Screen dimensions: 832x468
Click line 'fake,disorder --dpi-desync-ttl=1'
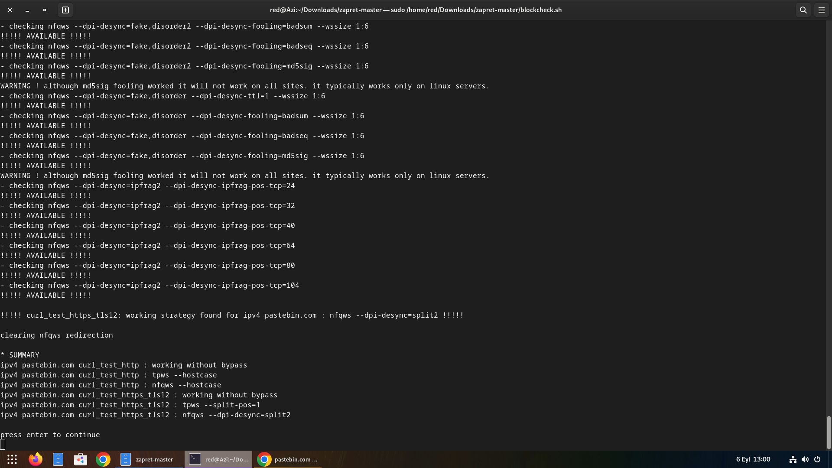click(x=163, y=96)
